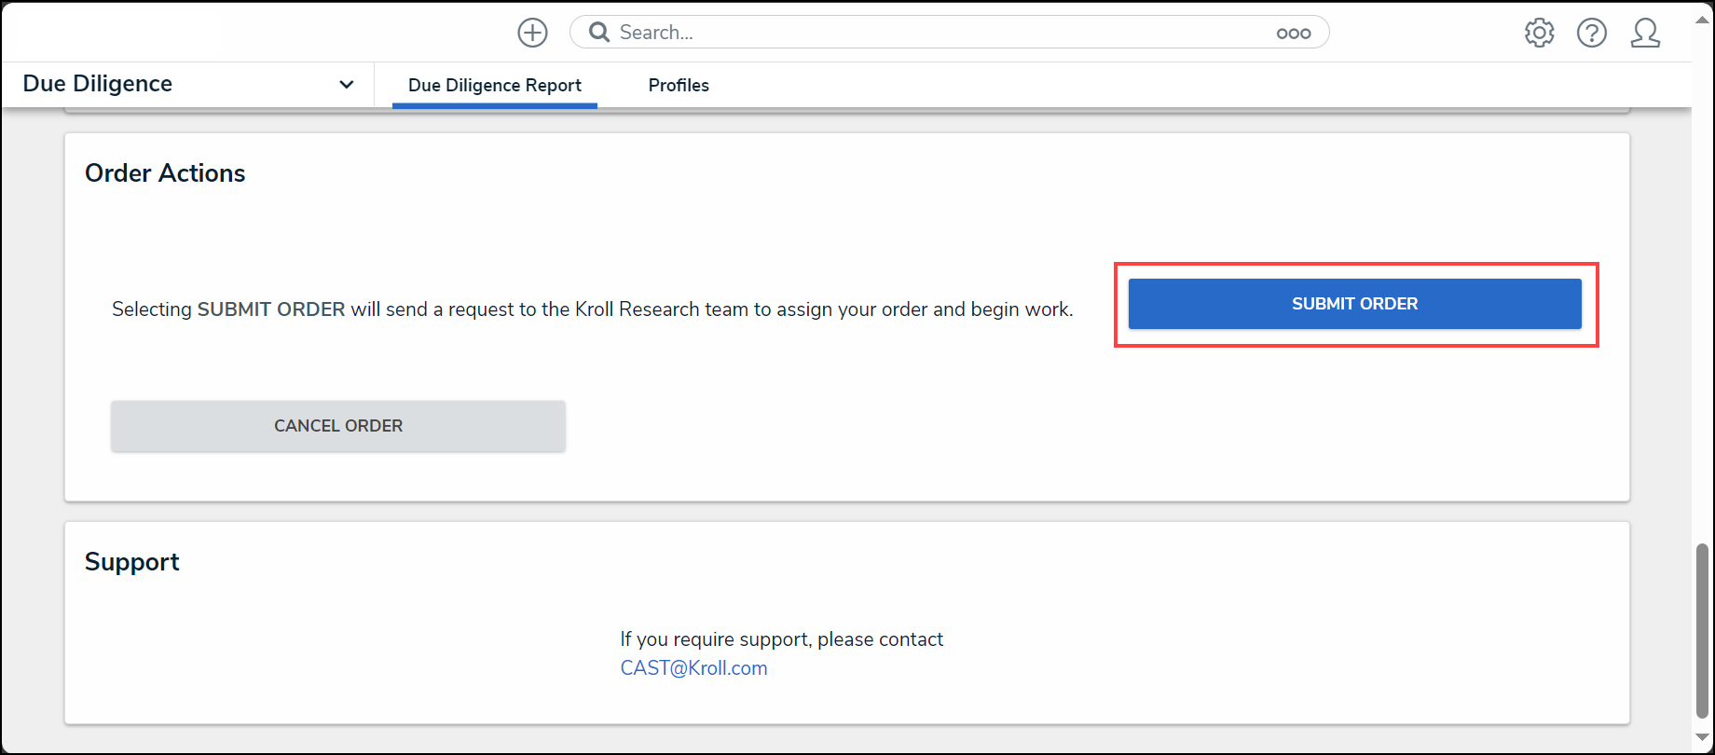Click the plus create-new icon
Screen dimensions: 1715x755
532,33
